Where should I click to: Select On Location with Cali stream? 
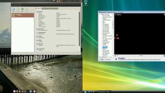[107, 39]
